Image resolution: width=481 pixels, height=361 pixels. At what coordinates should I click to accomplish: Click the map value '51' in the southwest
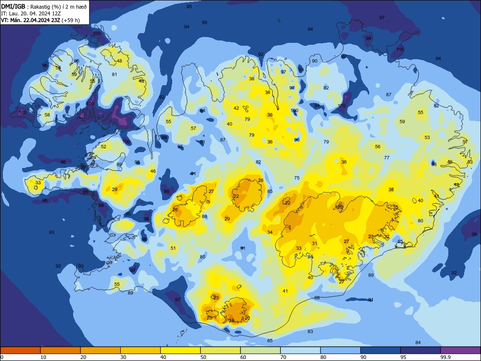click(173, 248)
